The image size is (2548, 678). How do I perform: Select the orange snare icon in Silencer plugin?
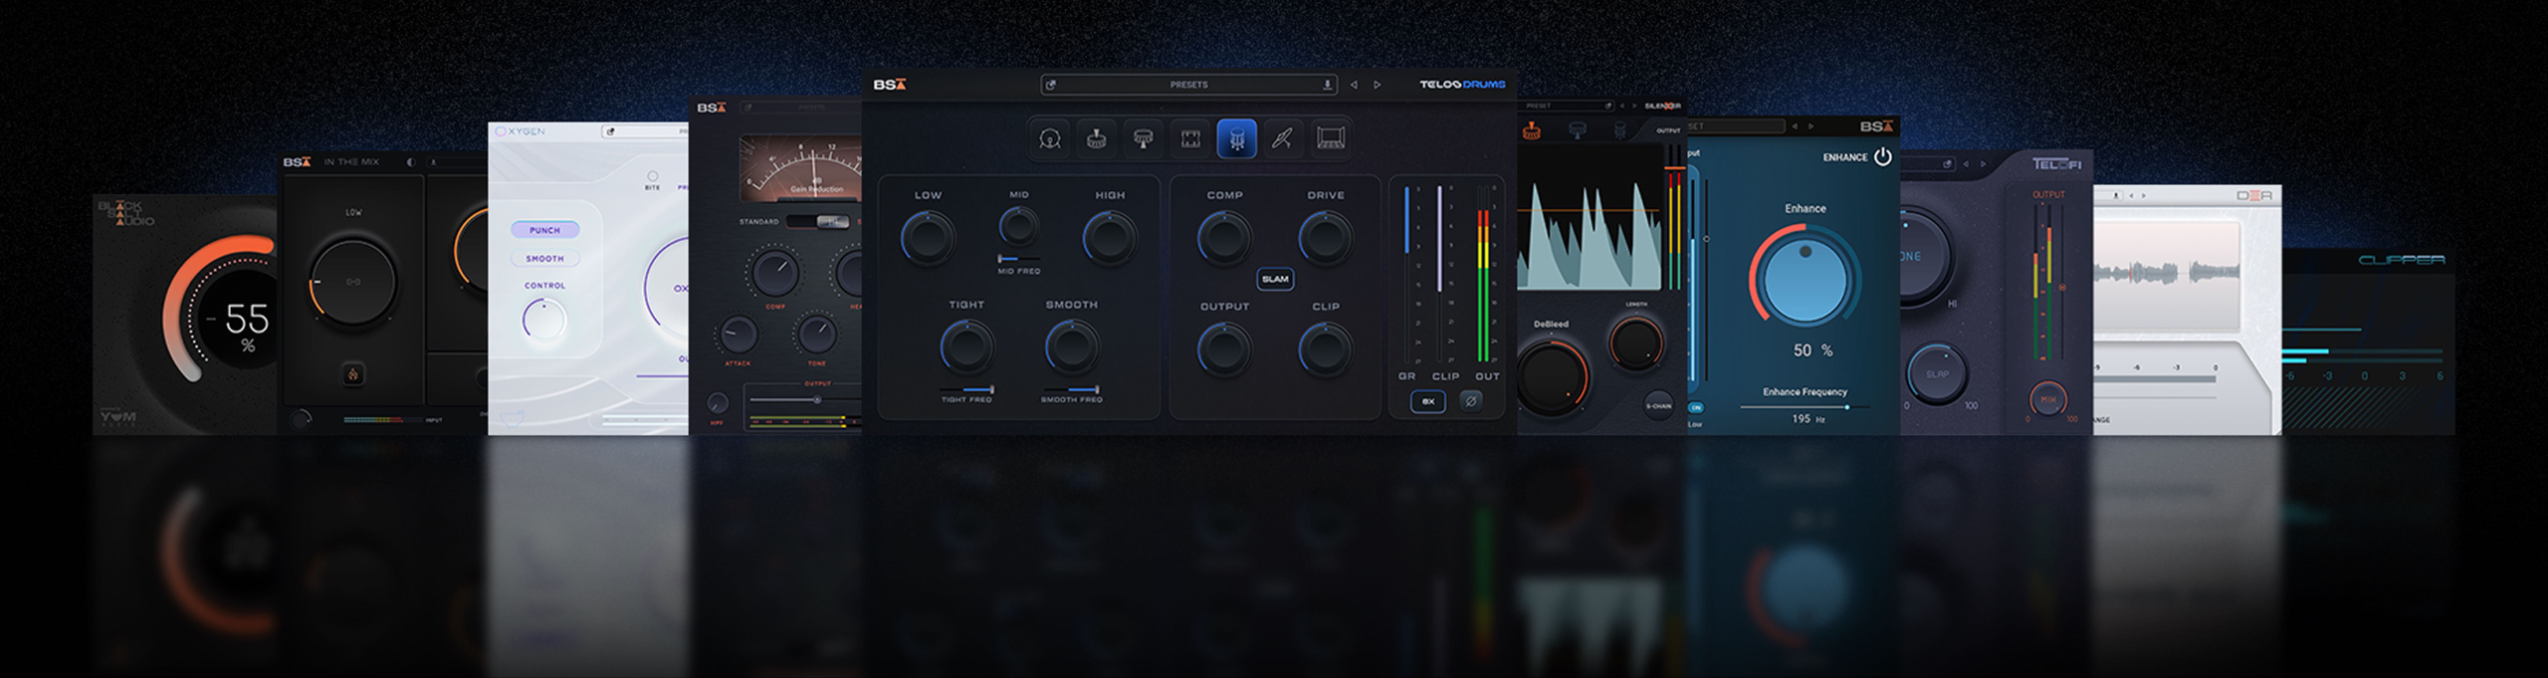click(x=1532, y=129)
